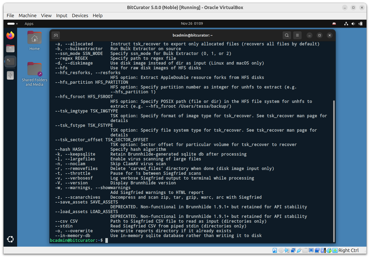Click the workspace activities pill indicator
Screen dimensions: 370x258
(x=12, y=24)
